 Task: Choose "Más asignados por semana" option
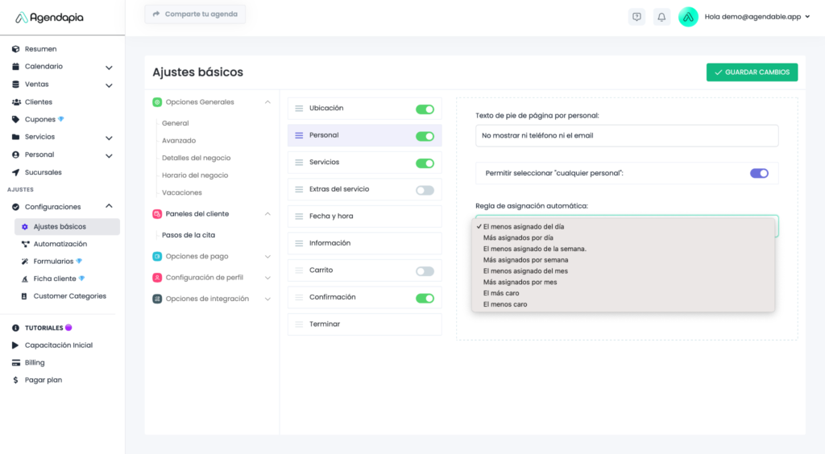click(525, 260)
